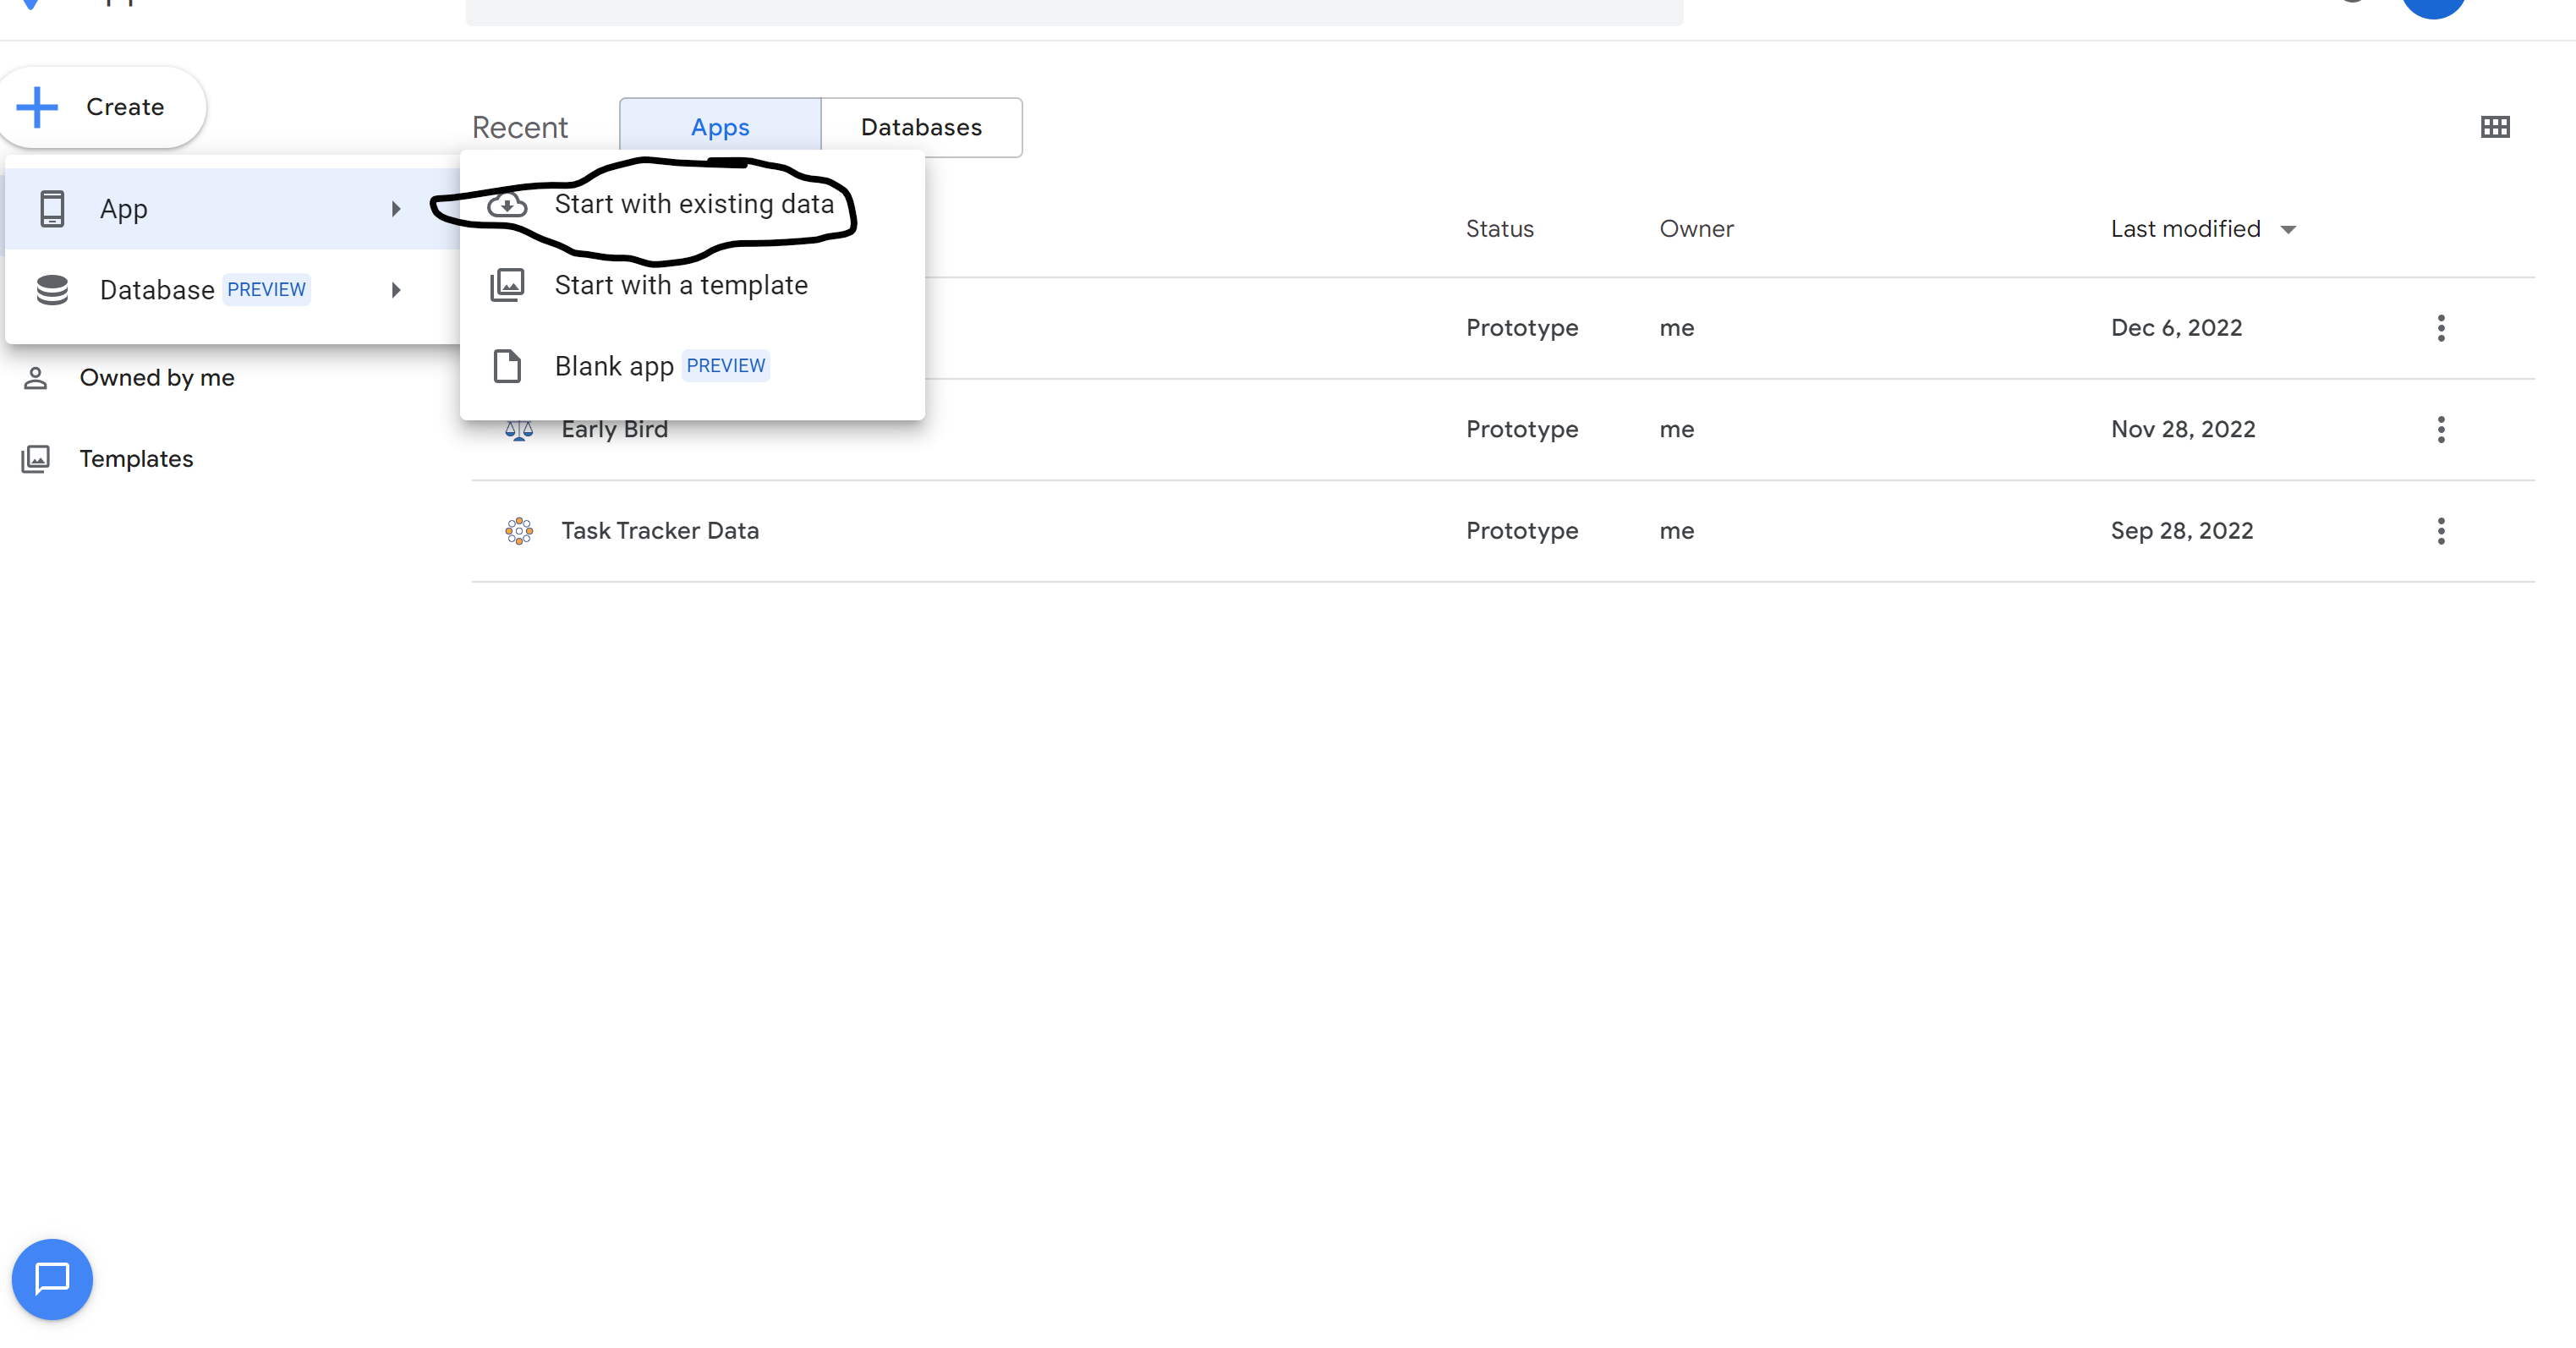Open Owned by me in sidebar
This screenshot has height=1348, width=2576.
pos(157,378)
